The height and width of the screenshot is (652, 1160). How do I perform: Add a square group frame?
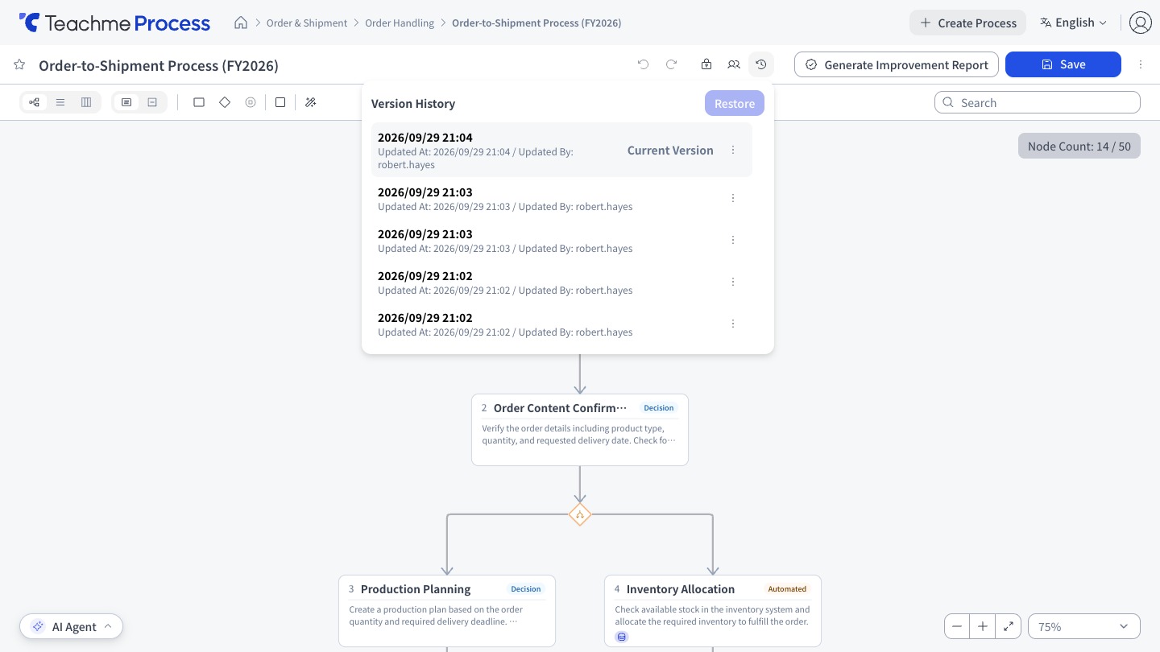click(280, 102)
